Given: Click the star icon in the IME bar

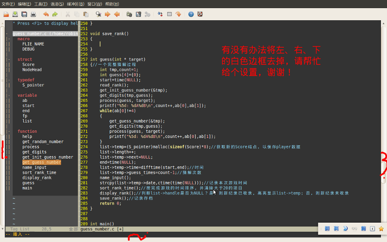Looking at the screenshot, I should (x=381, y=229).
